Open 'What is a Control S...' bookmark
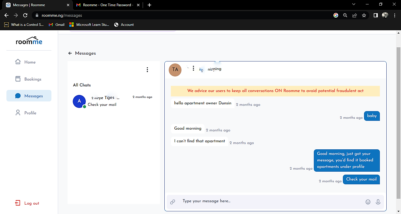The image size is (401, 214). coord(24,25)
